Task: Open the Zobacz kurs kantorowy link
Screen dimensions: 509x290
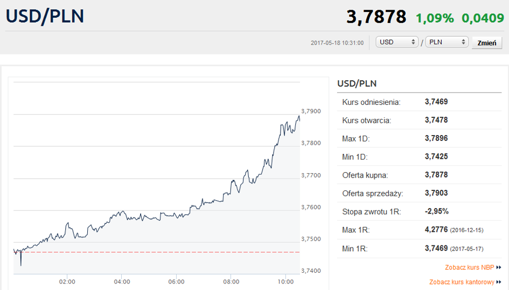Action: [x=462, y=282]
